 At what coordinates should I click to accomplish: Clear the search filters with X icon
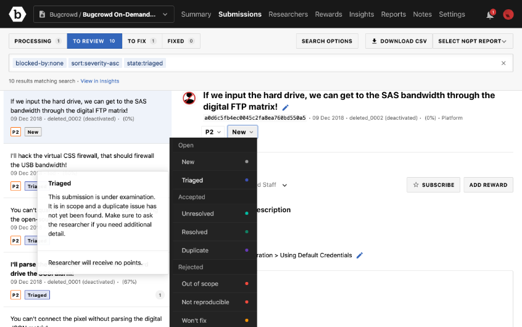tap(503, 63)
